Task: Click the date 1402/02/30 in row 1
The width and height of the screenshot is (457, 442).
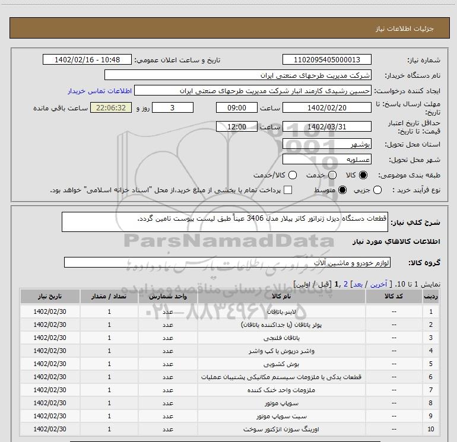Action: [x=50, y=311]
